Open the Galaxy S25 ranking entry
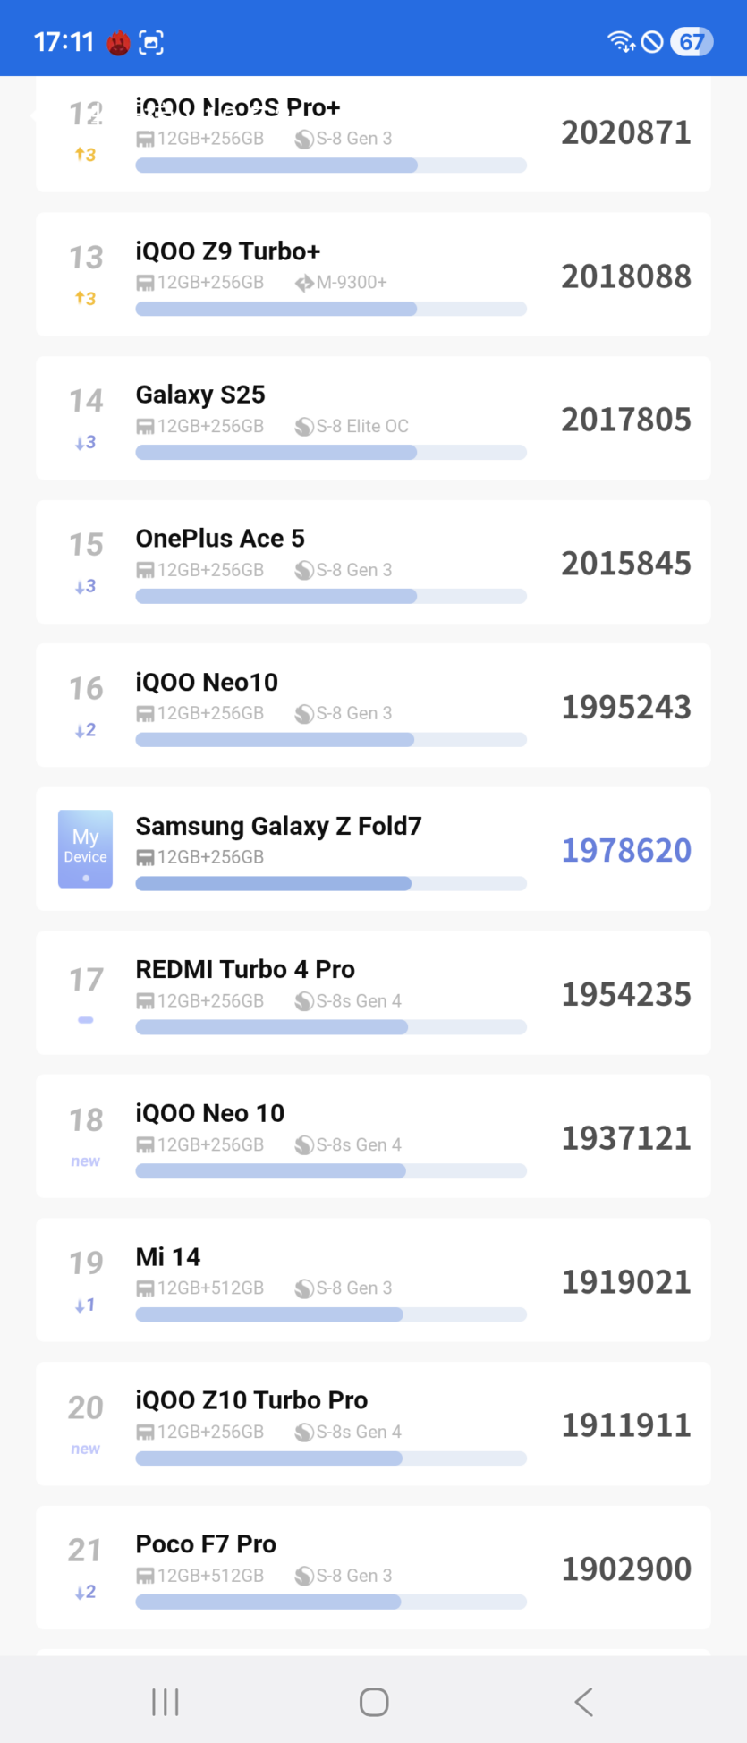 373,419
